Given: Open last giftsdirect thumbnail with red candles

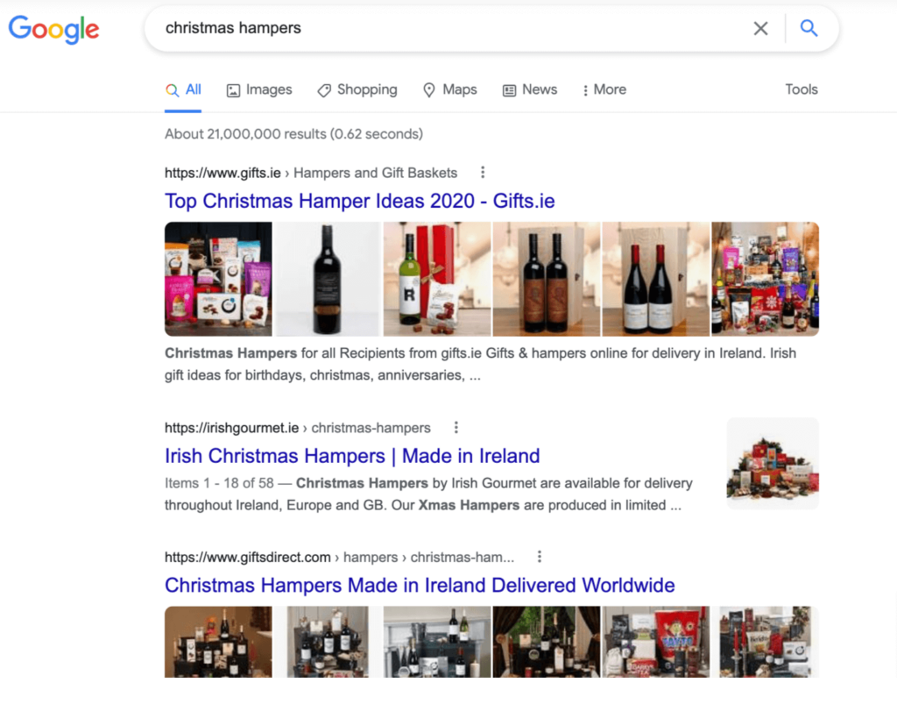Looking at the screenshot, I should [765, 642].
